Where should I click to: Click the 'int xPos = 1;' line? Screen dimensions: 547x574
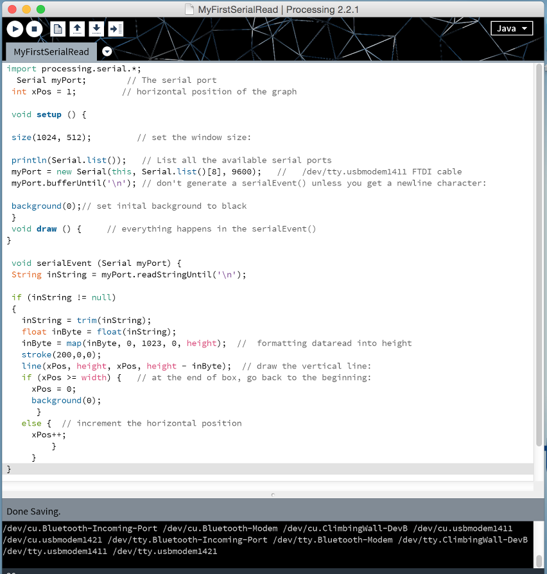pos(44,92)
